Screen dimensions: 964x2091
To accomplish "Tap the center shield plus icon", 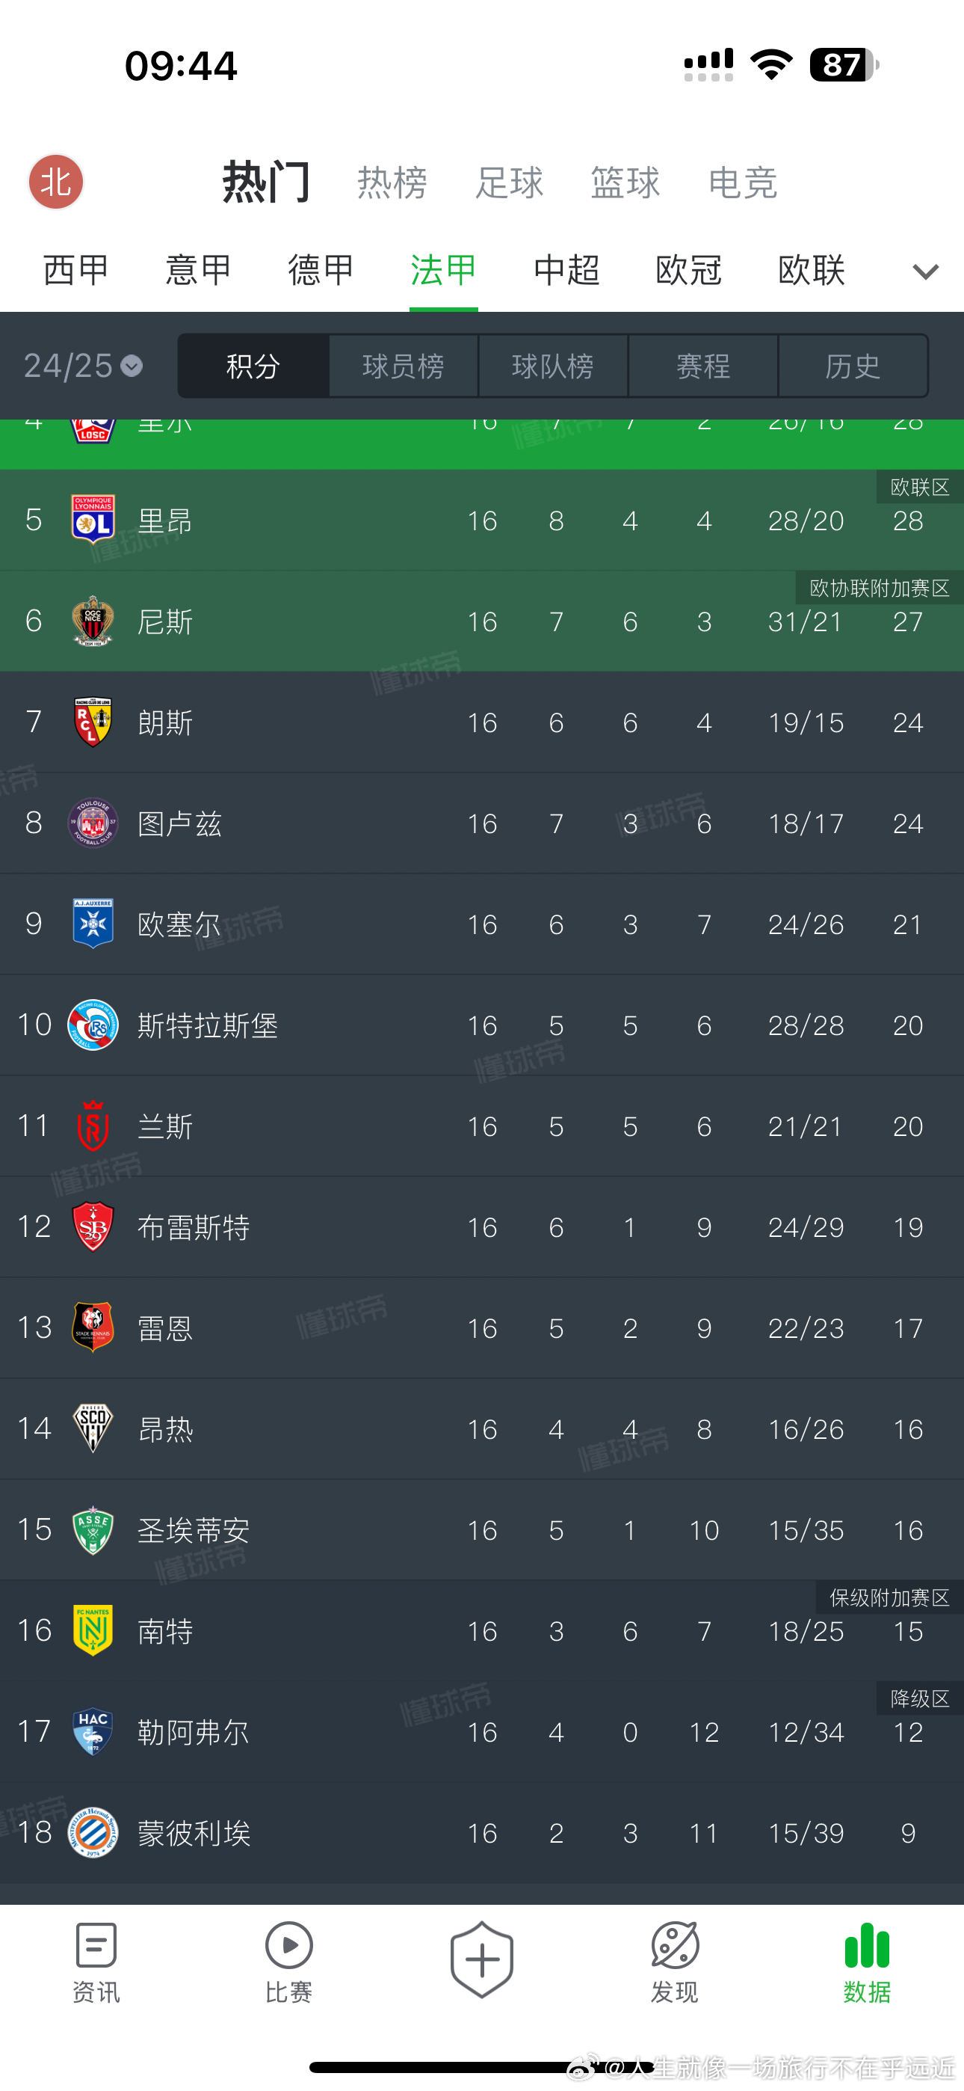I will [x=482, y=1959].
